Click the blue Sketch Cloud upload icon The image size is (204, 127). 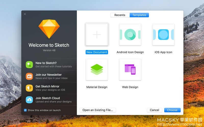click(x=29, y=100)
